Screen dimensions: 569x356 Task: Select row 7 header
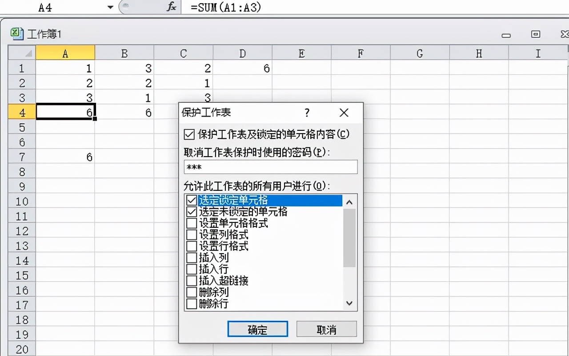22,157
